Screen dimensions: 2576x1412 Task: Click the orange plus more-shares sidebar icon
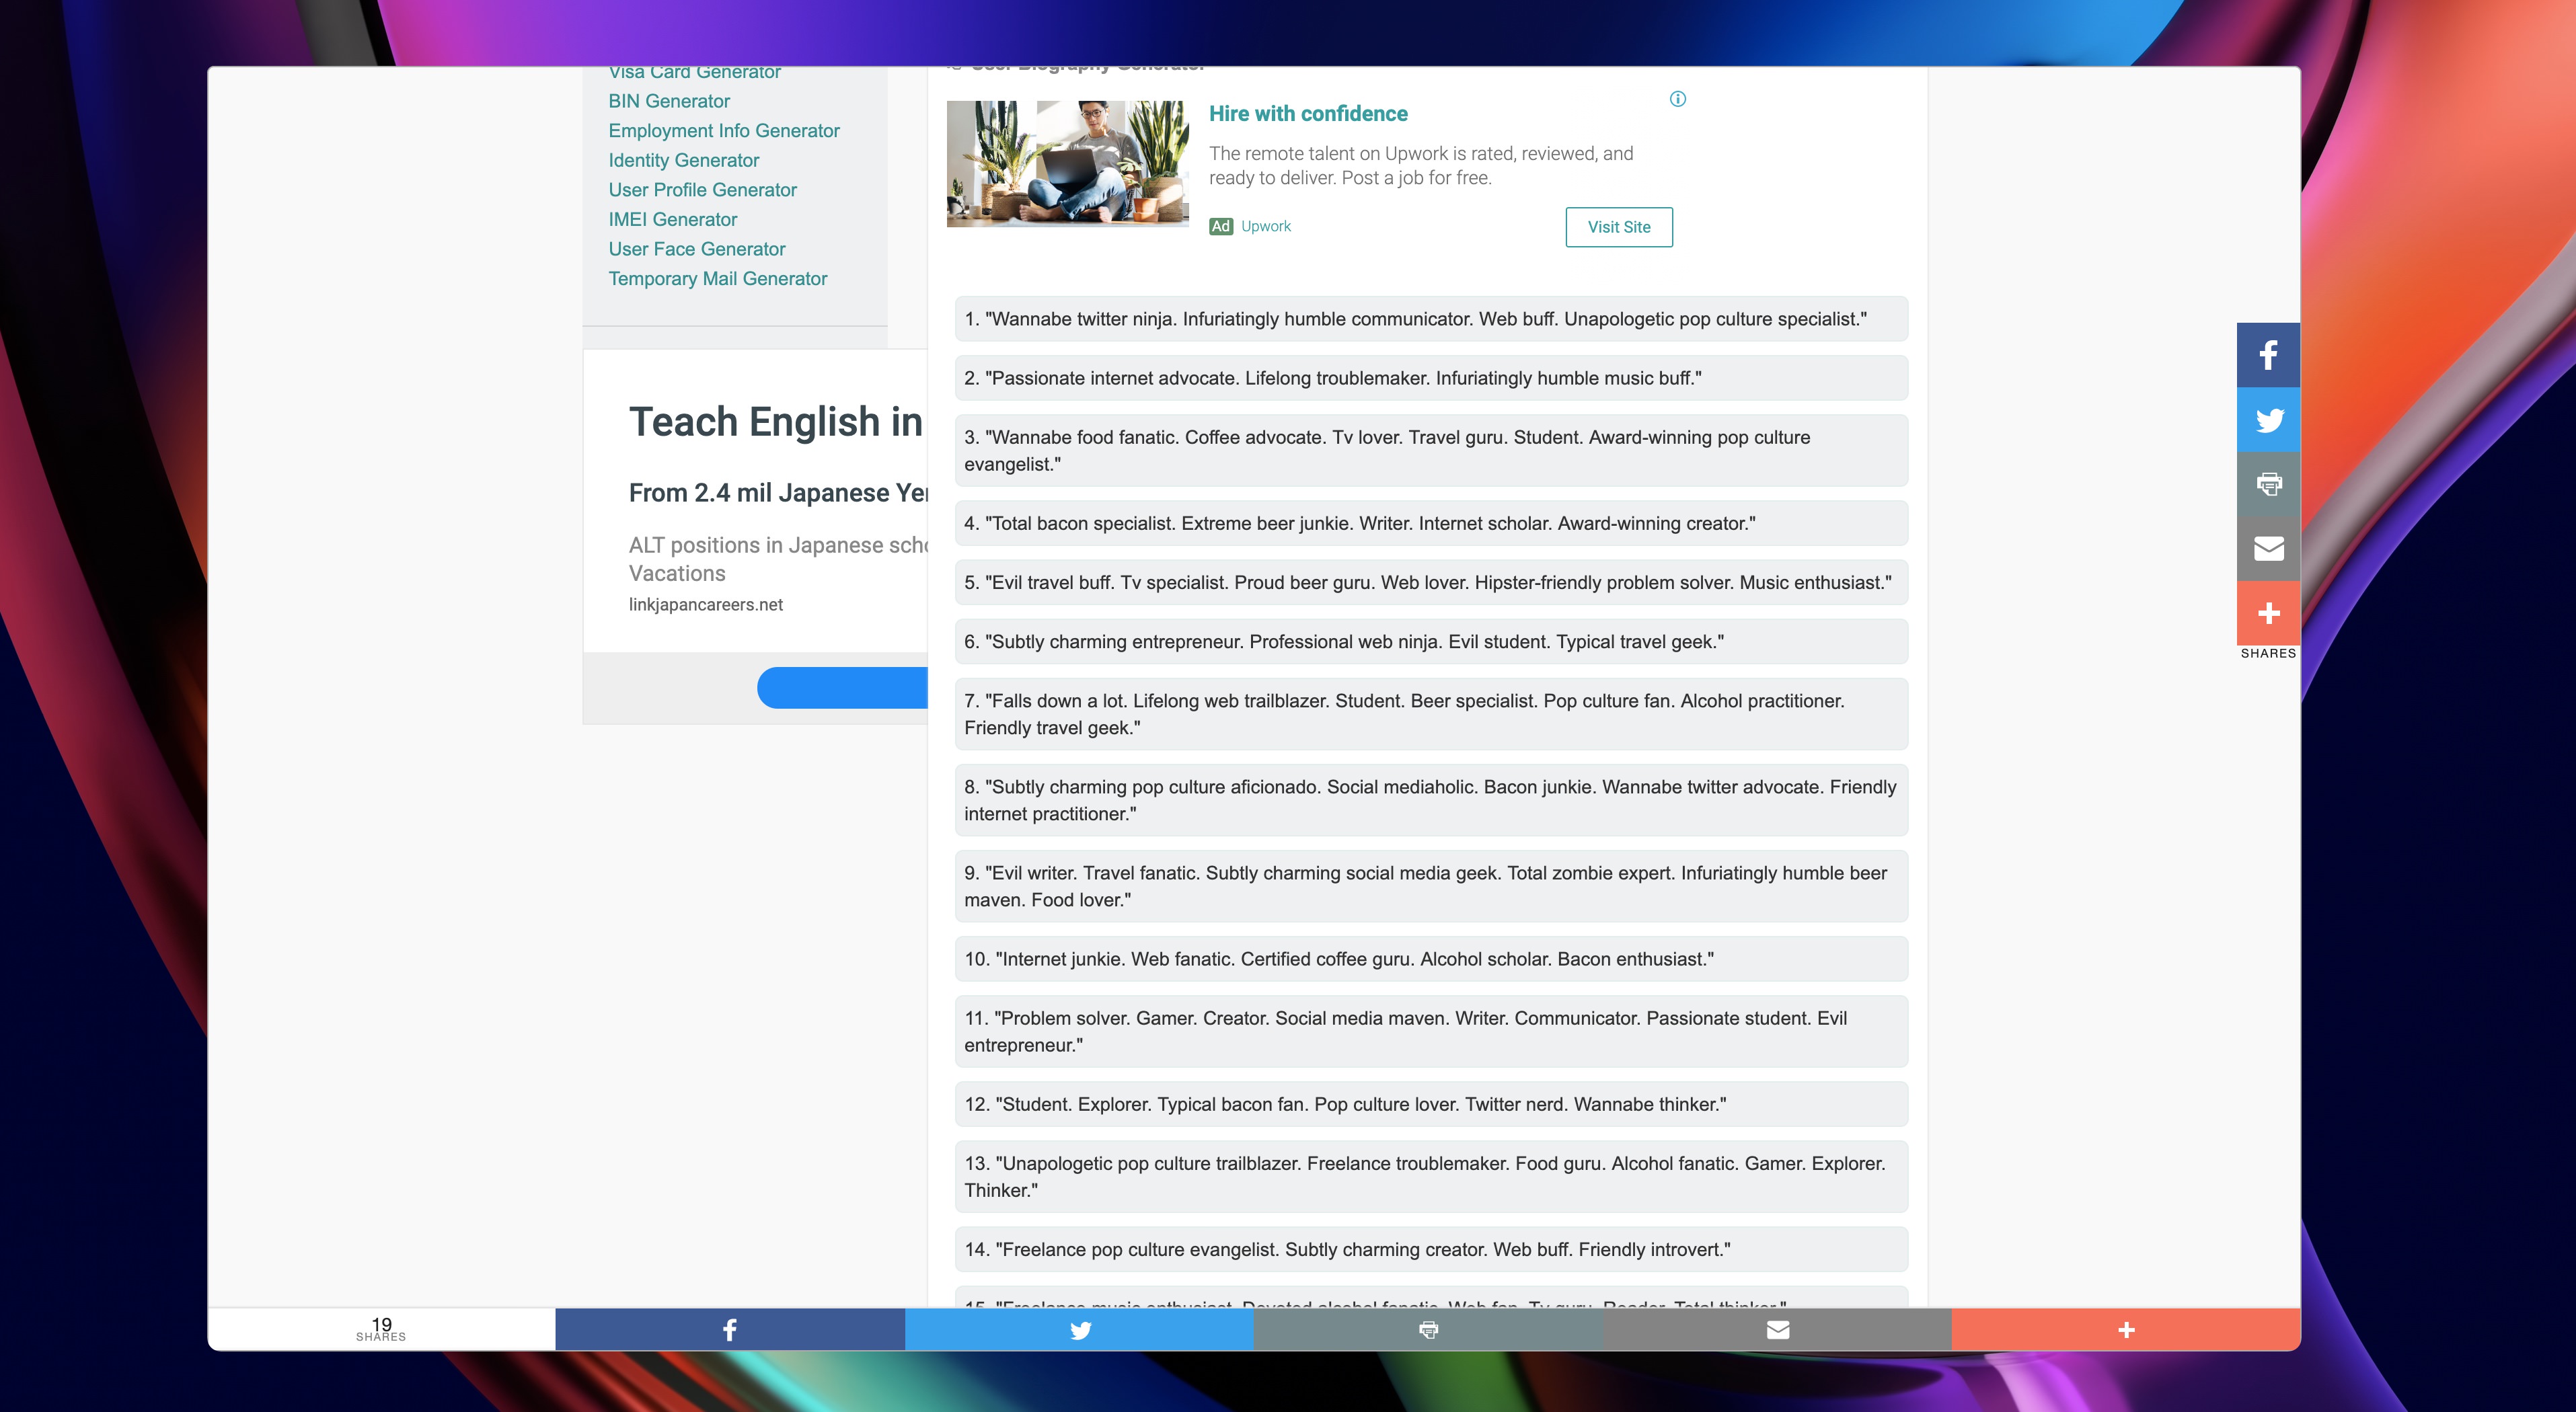tap(2268, 613)
